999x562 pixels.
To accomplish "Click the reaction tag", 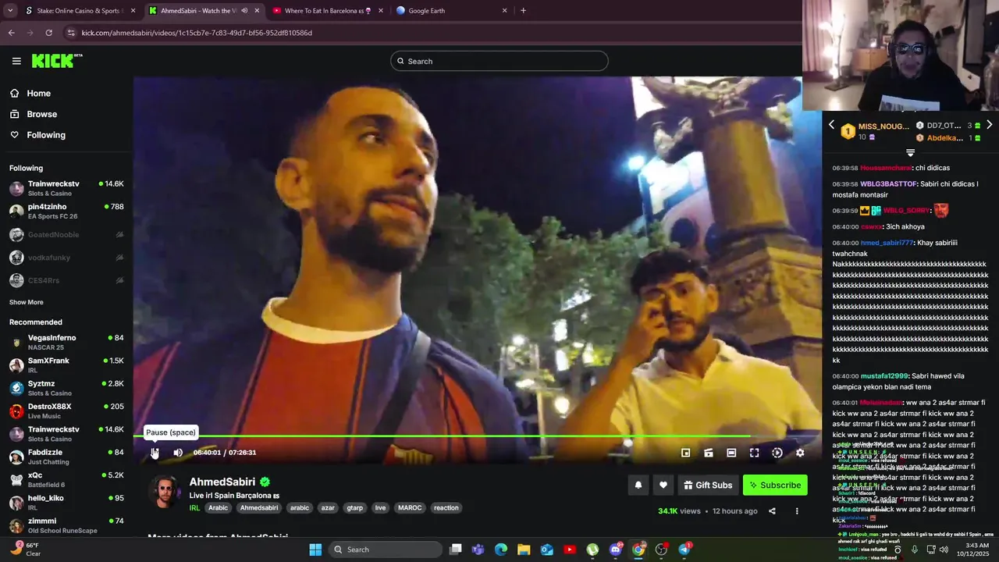I will click(x=446, y=508).
